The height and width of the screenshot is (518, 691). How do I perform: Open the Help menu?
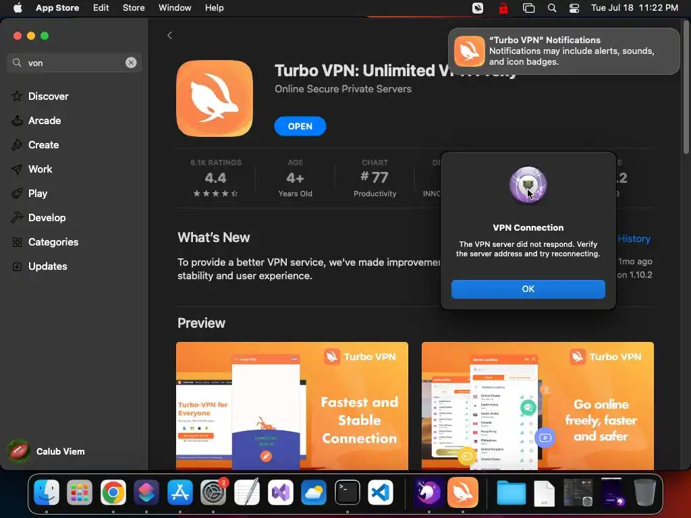[x=214, y=8]
